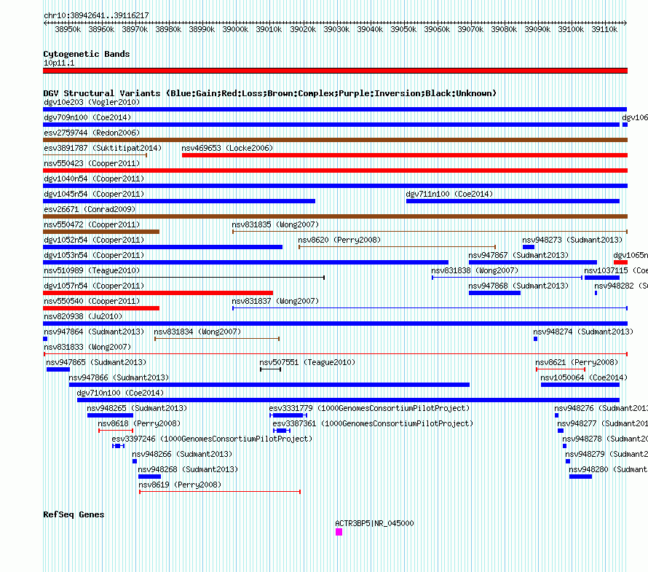Click nsv947867 (Sudmant2013) label

[518, 255]
